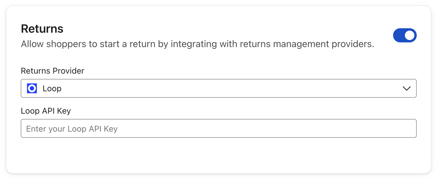
Task: Click the Loop API Key label
Action: point(46,111)
